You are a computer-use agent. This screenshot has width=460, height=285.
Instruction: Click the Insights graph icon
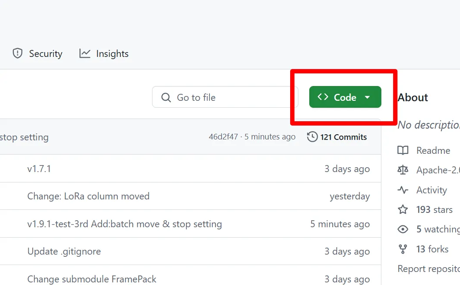pos(85,53)
